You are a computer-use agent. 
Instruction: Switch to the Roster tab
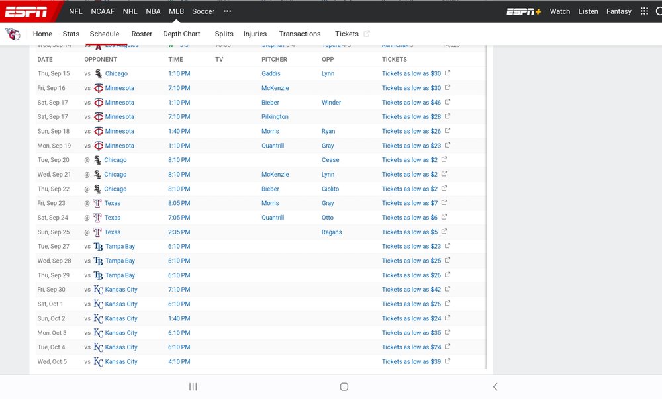[142, 34]
